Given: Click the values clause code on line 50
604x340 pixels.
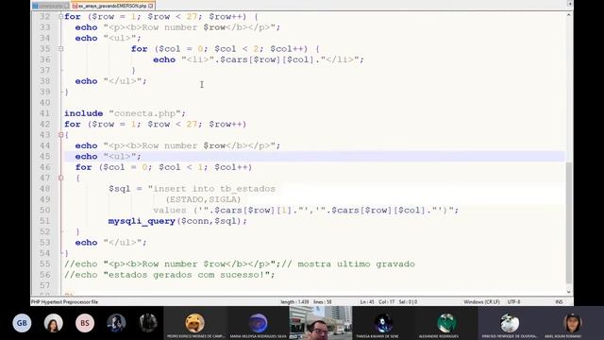Looking at the screenshot, I should [306, 210].
